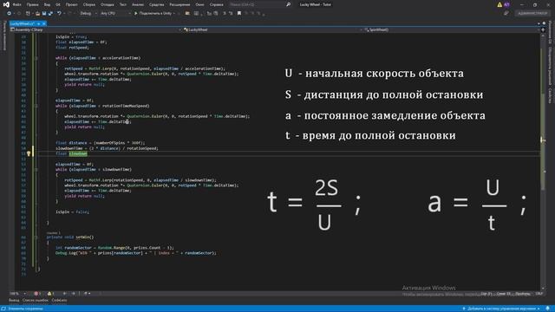Image resolution: width=555 pixels, height=312 pixels.
Task: Click the find in files folder icon
Action: coord(187,14)
